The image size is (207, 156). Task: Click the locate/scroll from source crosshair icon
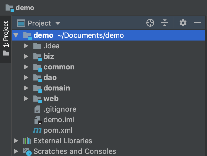point(150,23)
